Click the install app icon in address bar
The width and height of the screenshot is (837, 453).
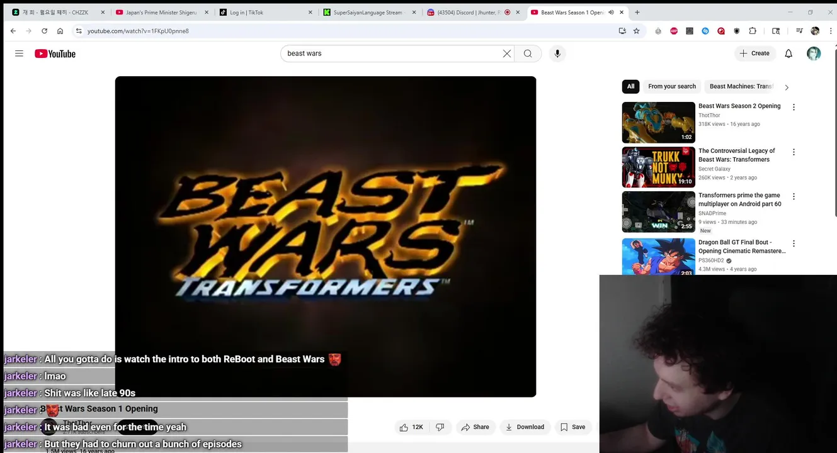[622, 31]
